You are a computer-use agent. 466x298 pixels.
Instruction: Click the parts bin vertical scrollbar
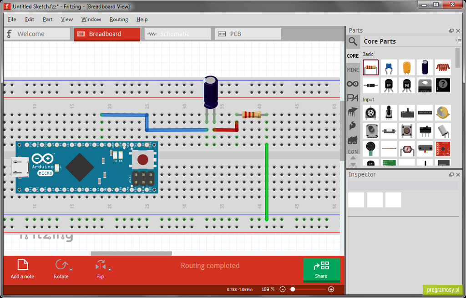coord(457,58)
